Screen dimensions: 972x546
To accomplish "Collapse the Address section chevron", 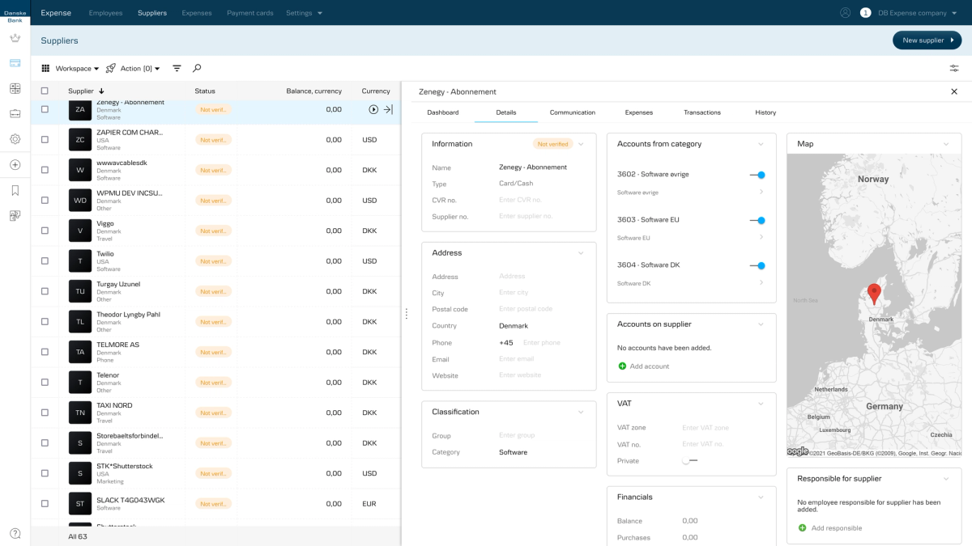I will (581, 253).
